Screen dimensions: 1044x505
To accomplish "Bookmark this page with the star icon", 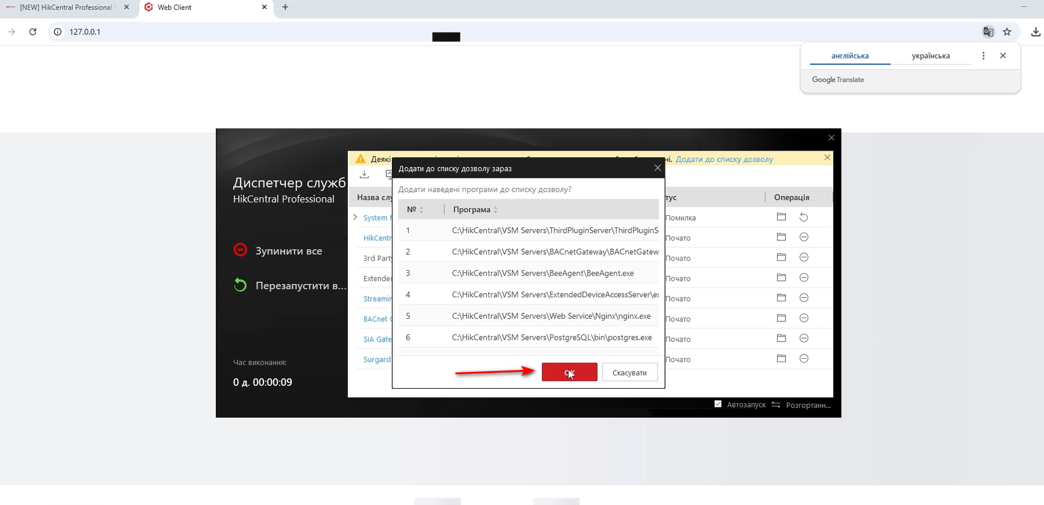I will [x=1007, y=32].
